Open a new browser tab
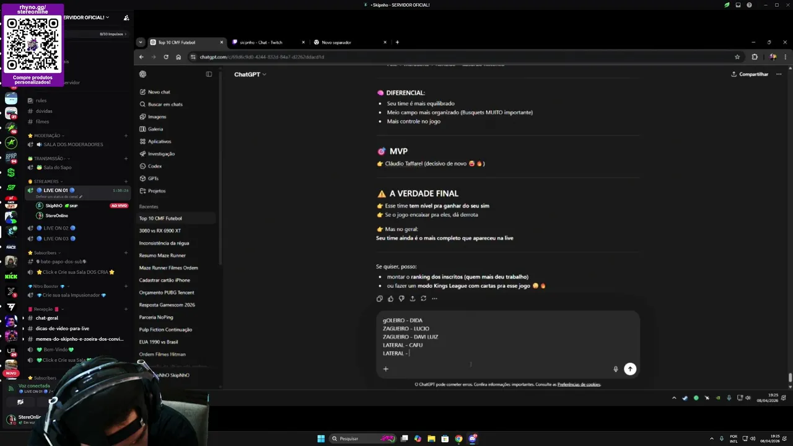The width and height of the screenshot is (793, 446). point(397,42)
